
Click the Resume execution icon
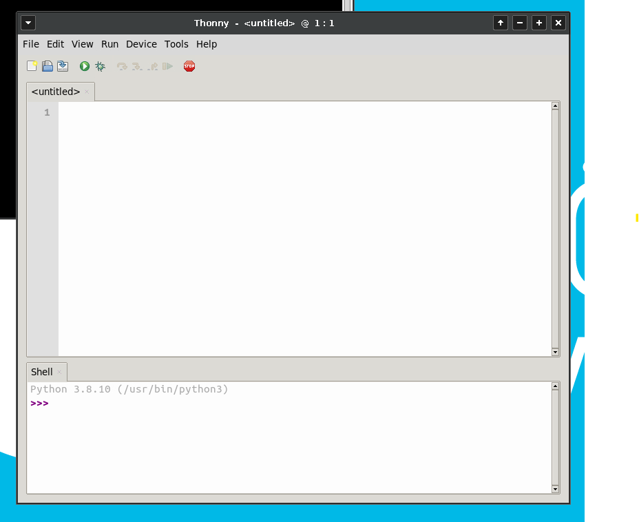(x=167, y=66)
